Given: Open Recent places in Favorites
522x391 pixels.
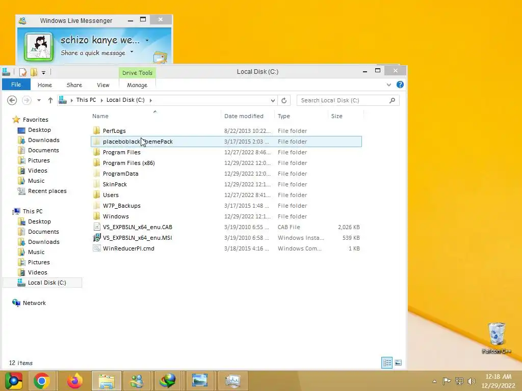Looking at the screenshot, I should [47, 191].
